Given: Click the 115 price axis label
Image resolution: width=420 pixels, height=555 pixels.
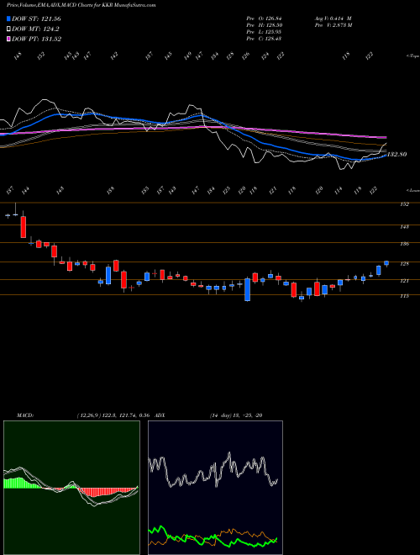Looking at the screenshot, I should (x=404, y=296).
